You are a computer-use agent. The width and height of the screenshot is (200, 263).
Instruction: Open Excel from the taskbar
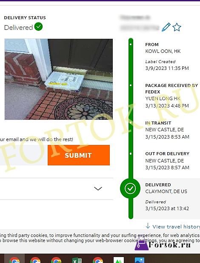(x=77, y=260)
